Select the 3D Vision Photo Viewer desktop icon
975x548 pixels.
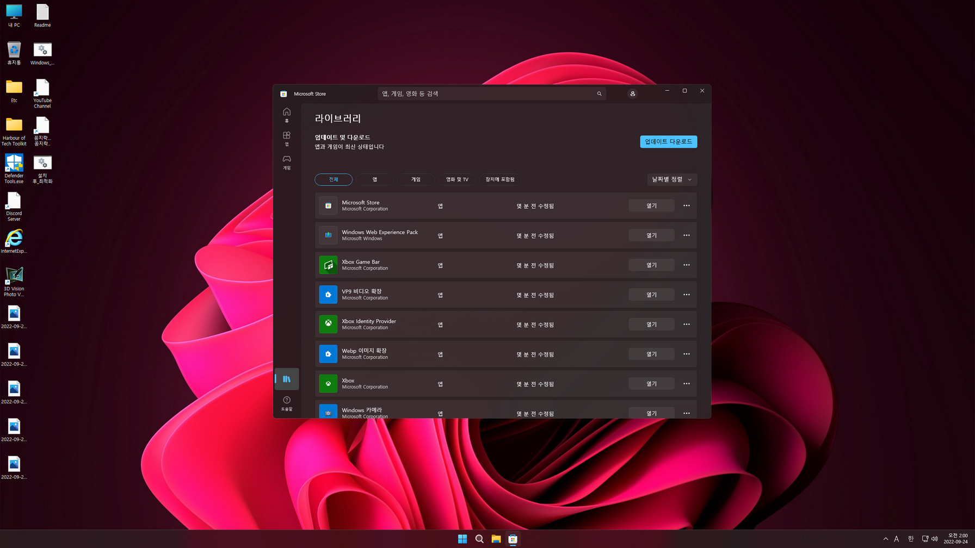click(x=14, y=282)
